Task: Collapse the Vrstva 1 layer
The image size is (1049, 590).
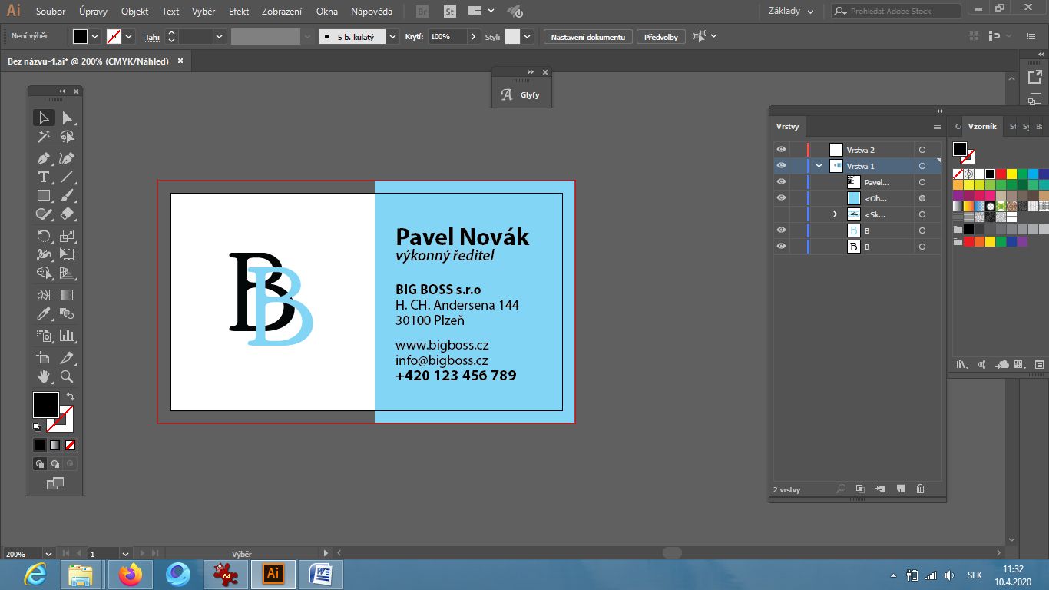Action: [819, 166]
